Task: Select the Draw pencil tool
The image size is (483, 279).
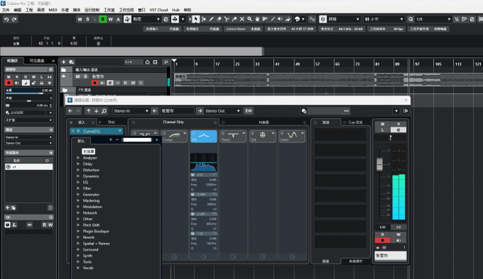Action: (212, 19)
